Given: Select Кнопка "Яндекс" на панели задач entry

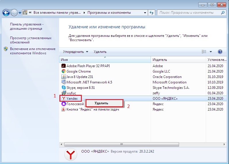Looking at the screenshot, I should (93, 109).
